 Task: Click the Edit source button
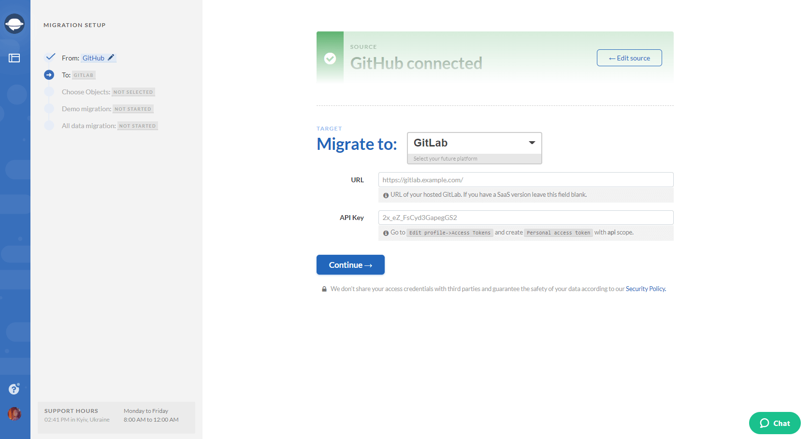[629, 58]
